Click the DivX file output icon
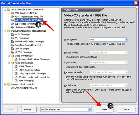The width and height of the screenshot is (139, 115). click(12, 49)
